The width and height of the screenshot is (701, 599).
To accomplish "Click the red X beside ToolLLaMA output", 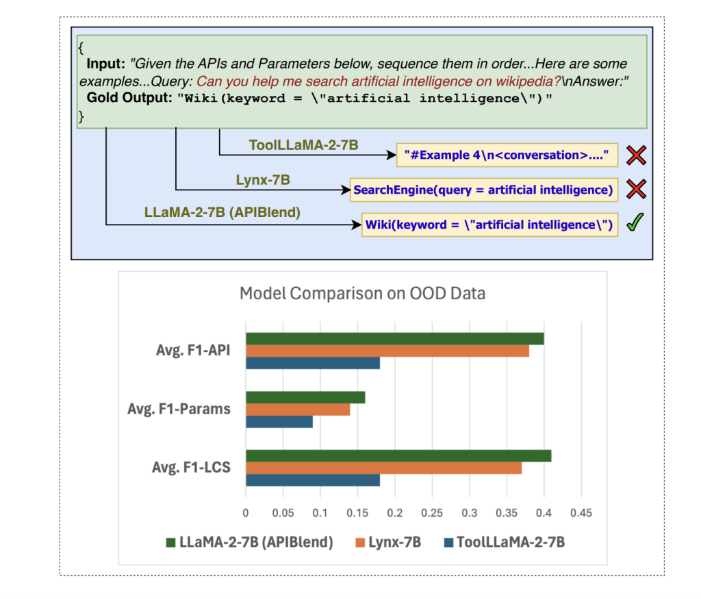I will pos(636,155).
